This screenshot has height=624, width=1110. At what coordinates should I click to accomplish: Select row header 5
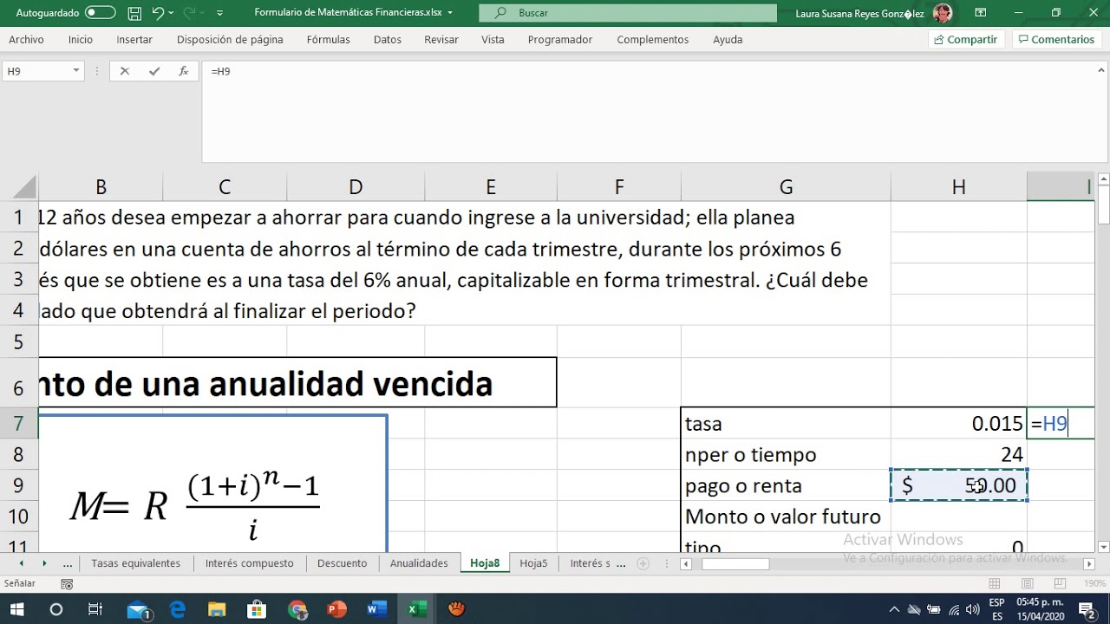click(x=19, y=342)
